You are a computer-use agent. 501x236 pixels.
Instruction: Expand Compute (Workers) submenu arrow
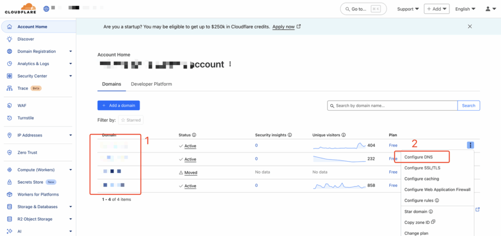[70, 170]
